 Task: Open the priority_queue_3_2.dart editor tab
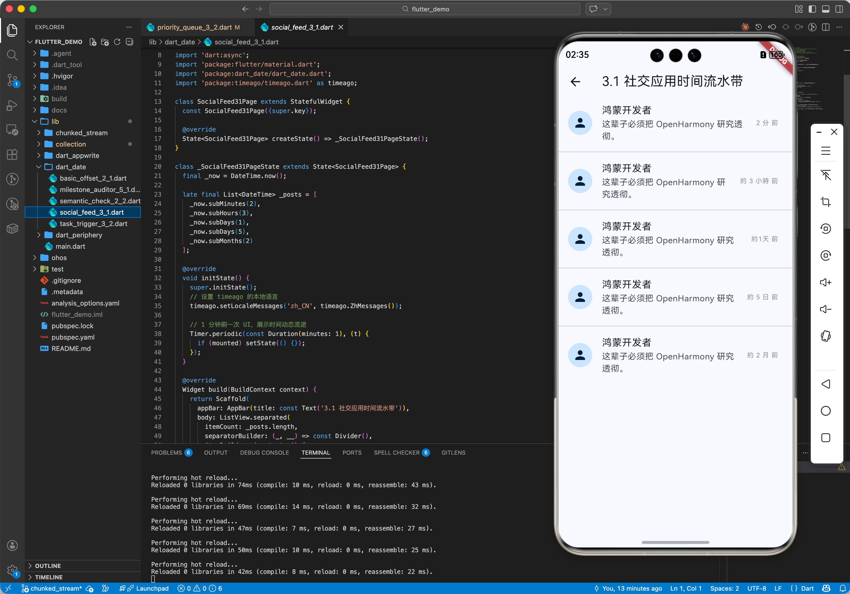click(x=194, y=27)
